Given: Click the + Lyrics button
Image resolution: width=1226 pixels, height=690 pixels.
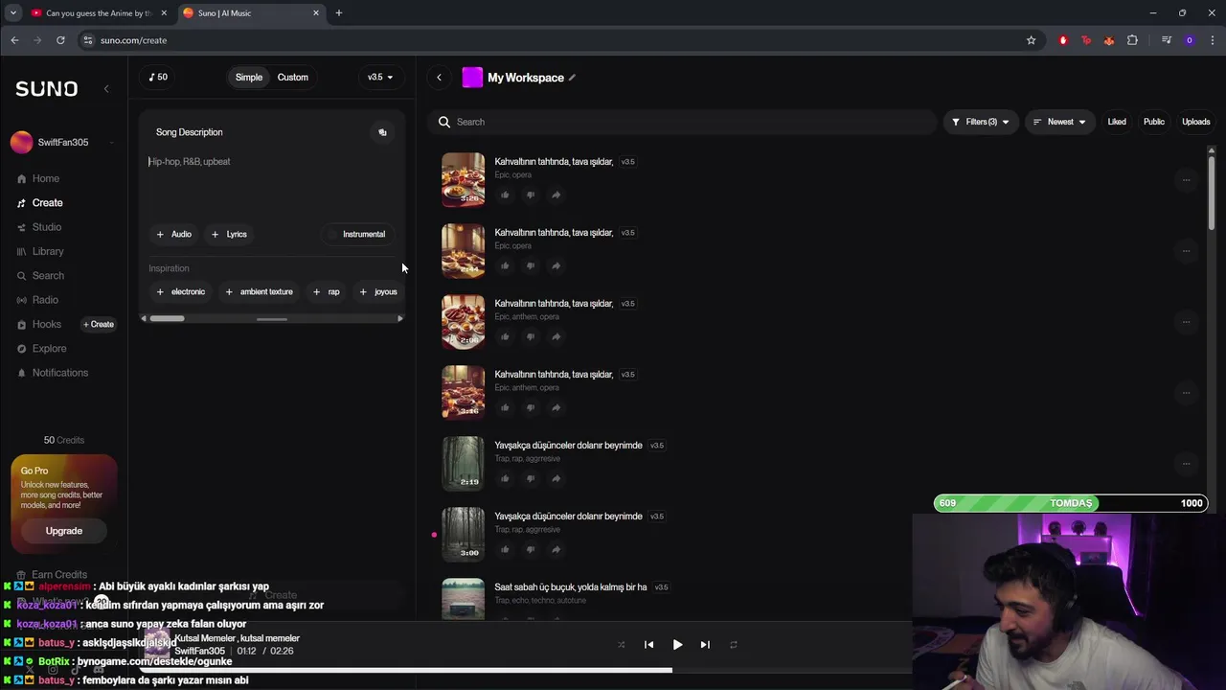Looking at the screenshot, I should click(x=230, y=234).
